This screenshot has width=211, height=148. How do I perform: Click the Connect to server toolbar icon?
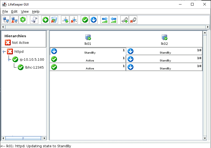click(x=6, y=20)
